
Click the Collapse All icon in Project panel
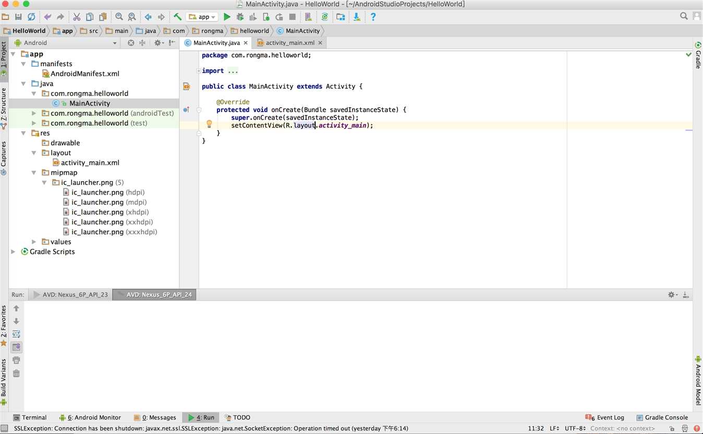tap(142, 43)
